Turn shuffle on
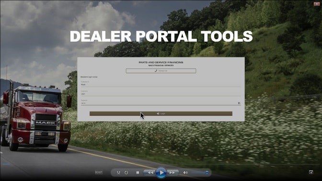The image size is (322, 181). pyautogui.click(x=118, y=172)
